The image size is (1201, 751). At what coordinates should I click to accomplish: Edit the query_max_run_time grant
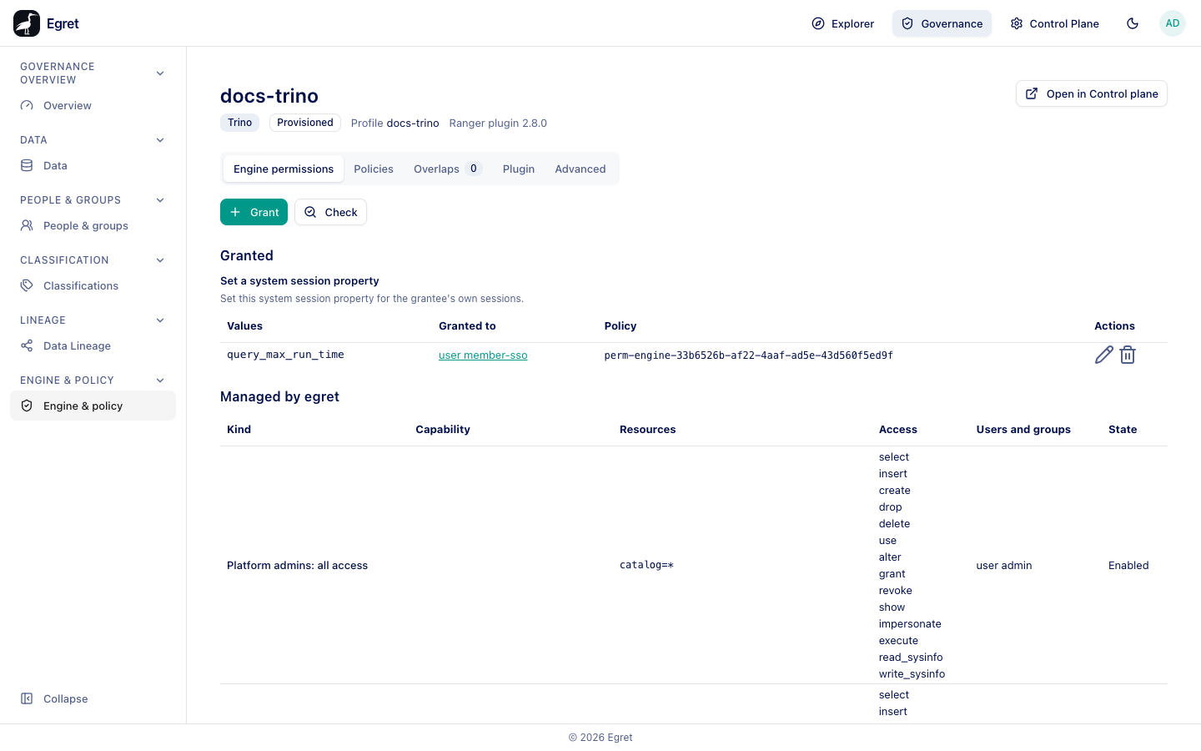tap(1103, 355)
